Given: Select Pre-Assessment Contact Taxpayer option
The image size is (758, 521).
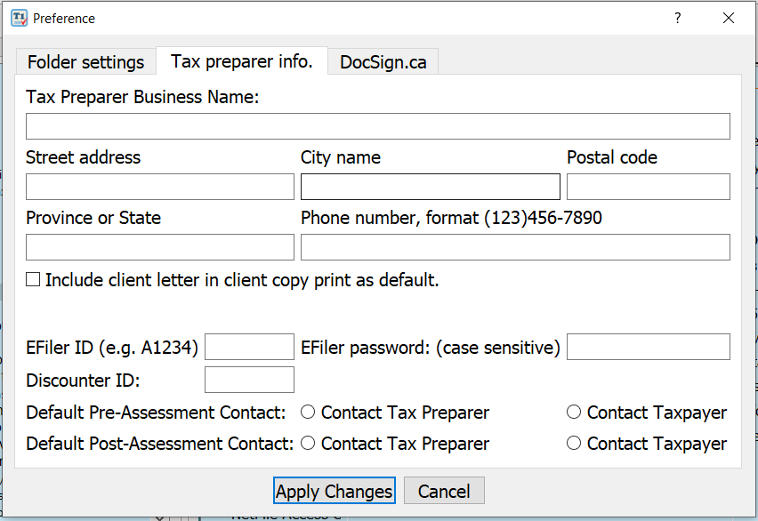Looking at the screenshot, I should 574,413.
